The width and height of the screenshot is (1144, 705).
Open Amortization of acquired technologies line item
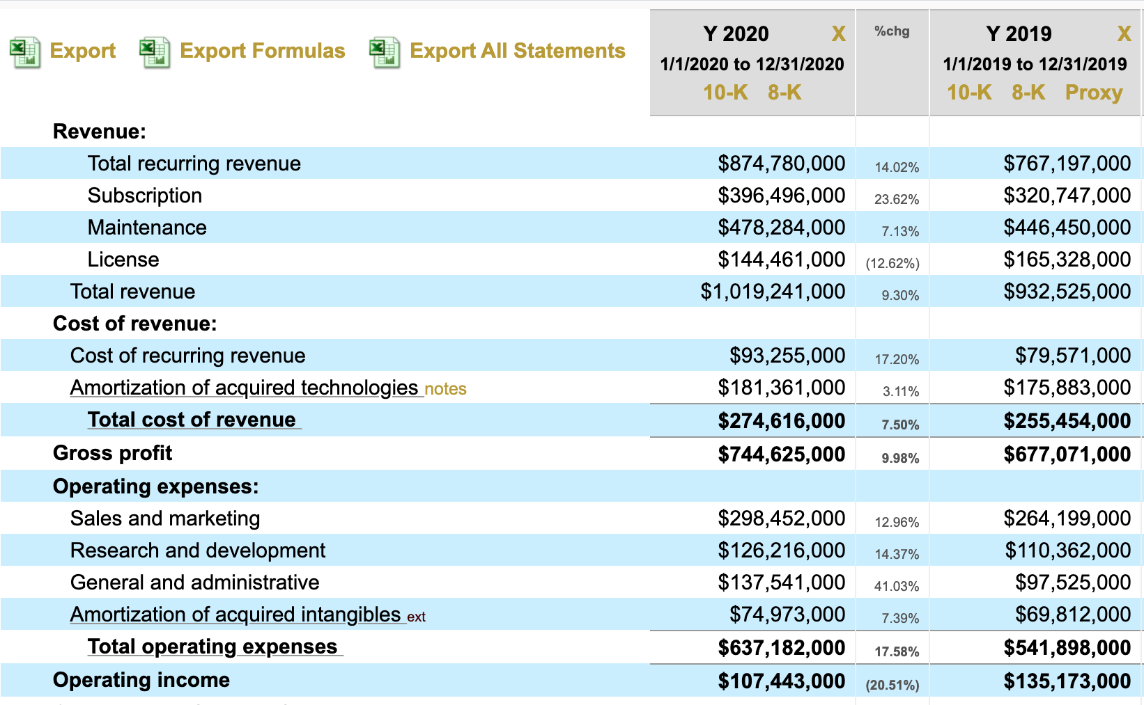pos(244,388)
